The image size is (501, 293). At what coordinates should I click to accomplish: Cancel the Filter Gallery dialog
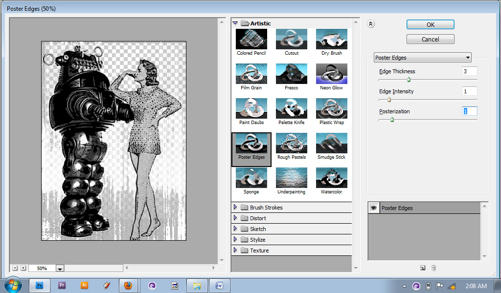coord(431,39)
